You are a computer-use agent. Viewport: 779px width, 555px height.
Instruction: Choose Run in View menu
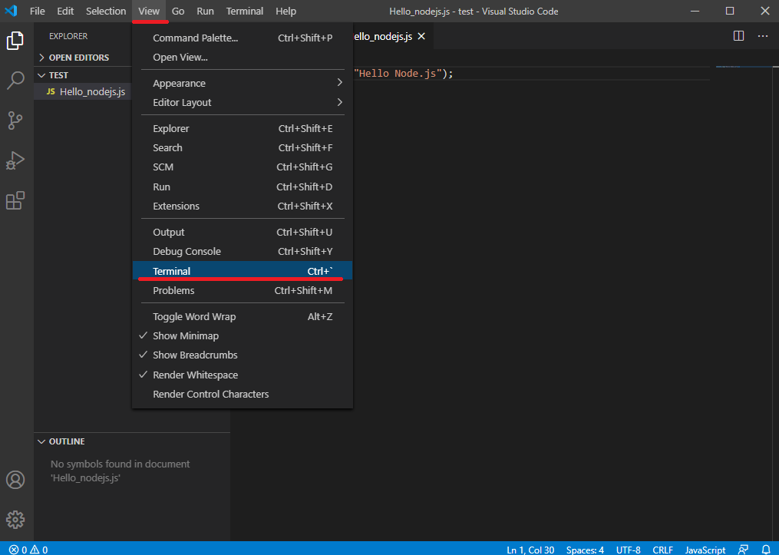point(243,187)
